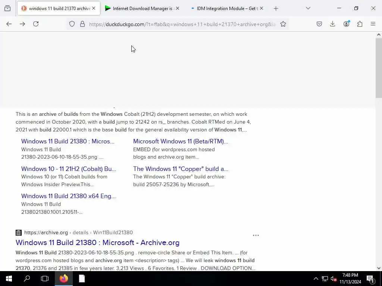The width and height of the screenshot is (382, 286).
Task: Click scrollbar up arrow
Action: [379, 35]
